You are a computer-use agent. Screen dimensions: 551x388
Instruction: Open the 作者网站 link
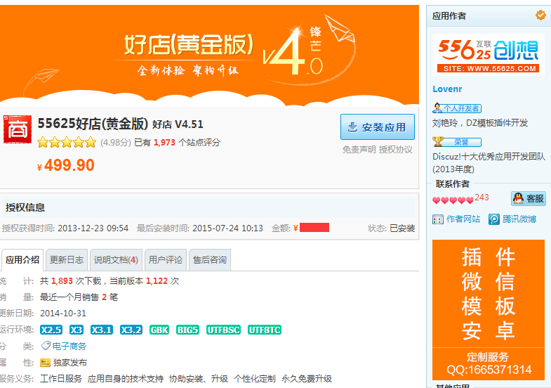click(463, 219)
